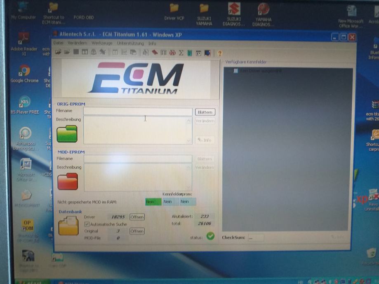Click the MOD-EPROM Blättern button

(205, 159)
